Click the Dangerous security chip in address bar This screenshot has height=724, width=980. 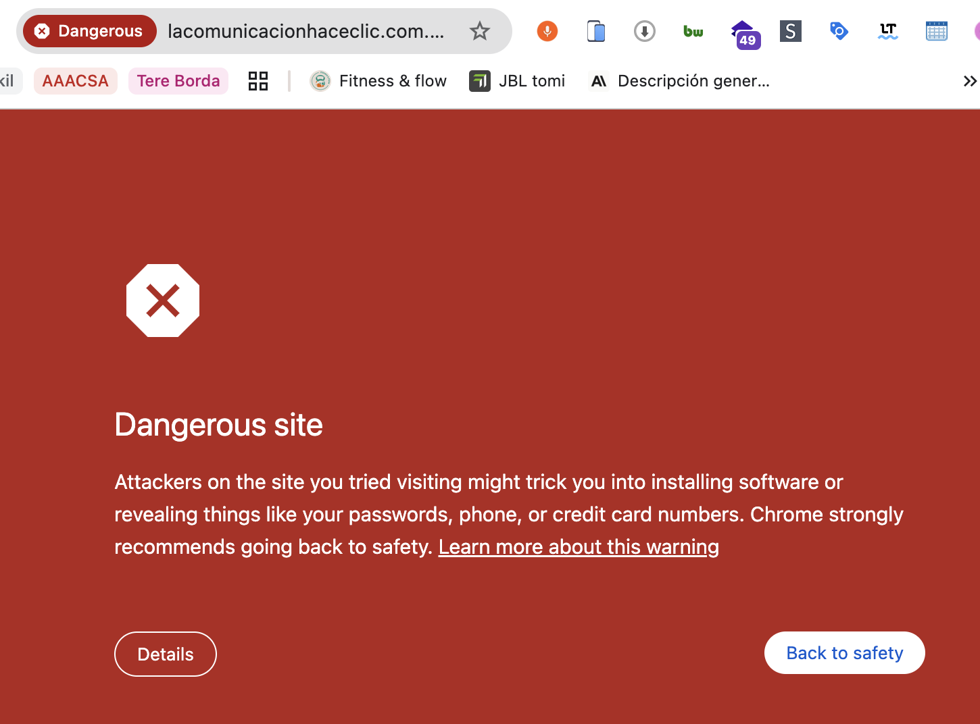pyautogui.click(x=90, y=31)
